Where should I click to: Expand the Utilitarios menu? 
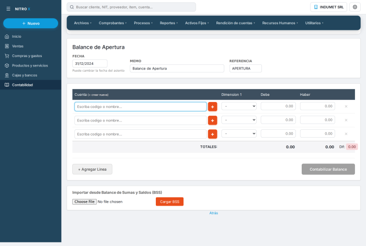tap(314, 23)
